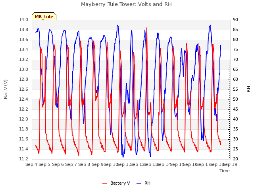Viewport: 254px width, 191px height.
Task: Click the Sep 19 date tick label
Action: pyautogui.click(x=230, y=164)
